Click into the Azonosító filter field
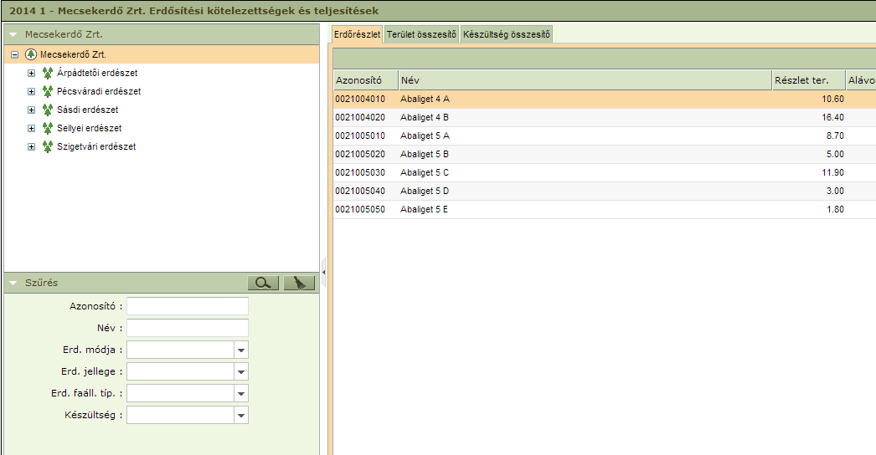Image resolution: width=876 pixels, height=455 pixels. pos(188,306)
